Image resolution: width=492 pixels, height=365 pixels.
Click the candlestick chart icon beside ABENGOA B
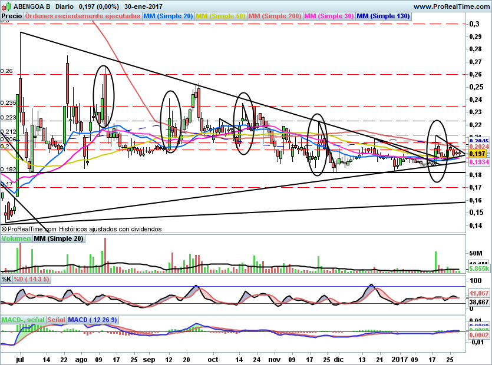(6, 6)
